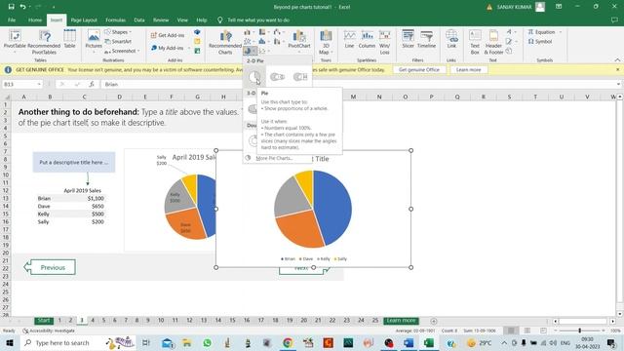624x351 pixels.
Task: Select the green Learn more sheet tab
Action: tap(401, 321)
